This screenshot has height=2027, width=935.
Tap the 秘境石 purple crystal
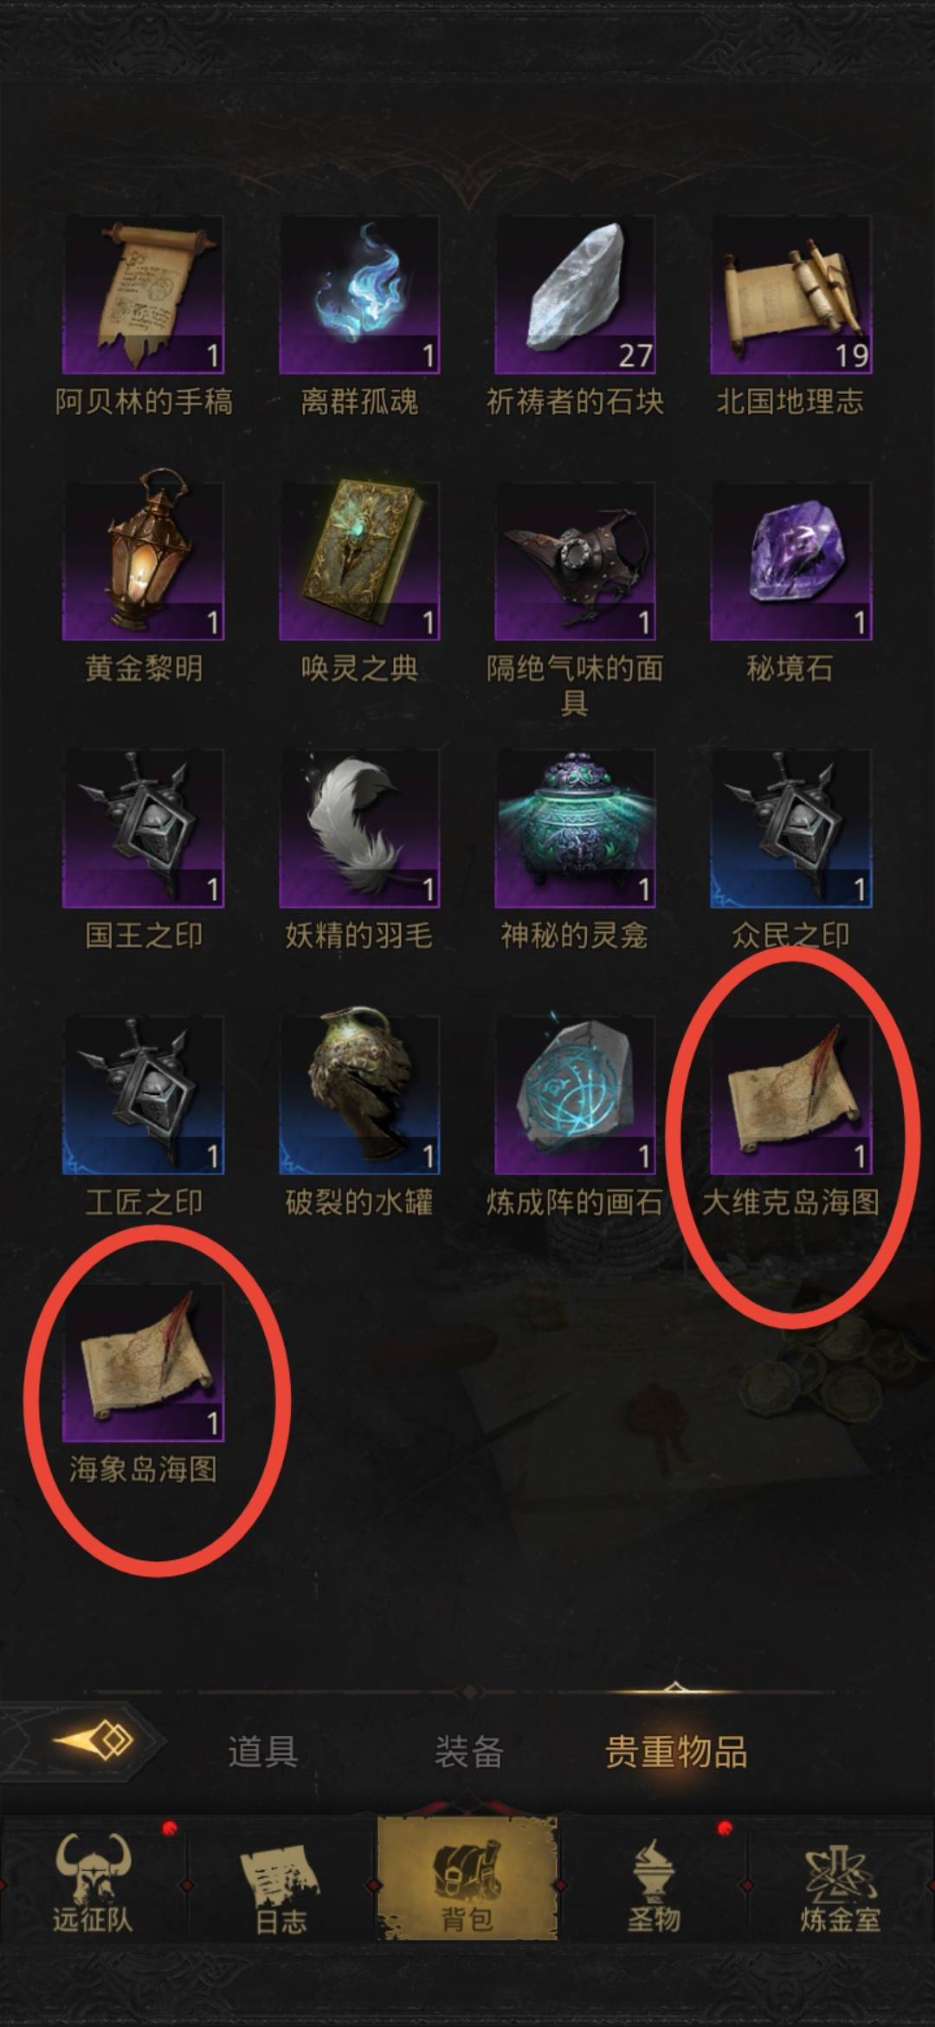coord(790,561)
